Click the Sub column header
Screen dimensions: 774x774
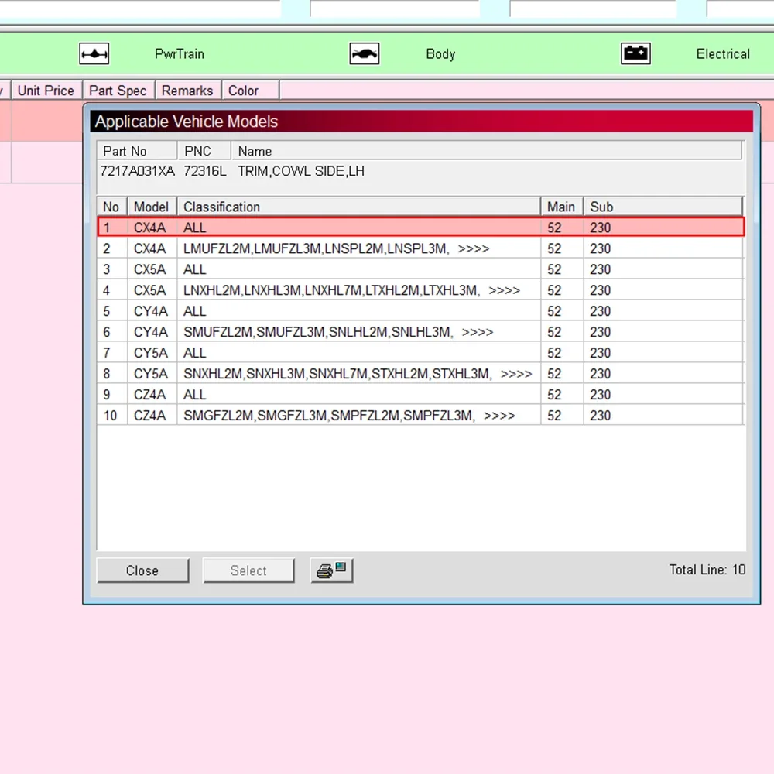coord(663,207)
